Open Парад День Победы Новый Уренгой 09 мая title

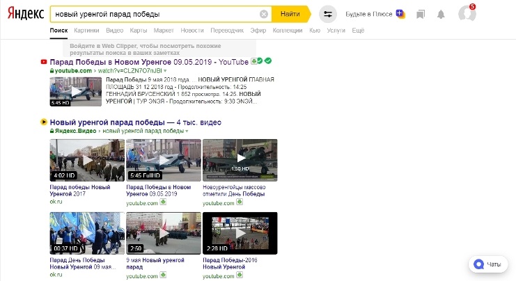tap(83, 263)
